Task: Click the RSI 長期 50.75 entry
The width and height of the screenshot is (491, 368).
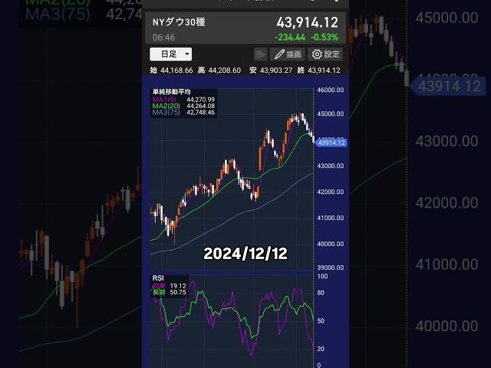Action: pyautogui.click(x=169, y=292)
